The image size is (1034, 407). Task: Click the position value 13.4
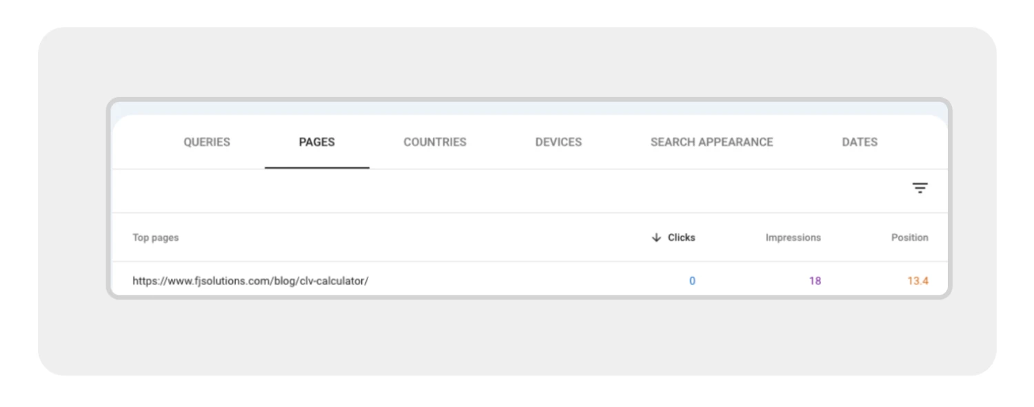(x=918, y=281)
